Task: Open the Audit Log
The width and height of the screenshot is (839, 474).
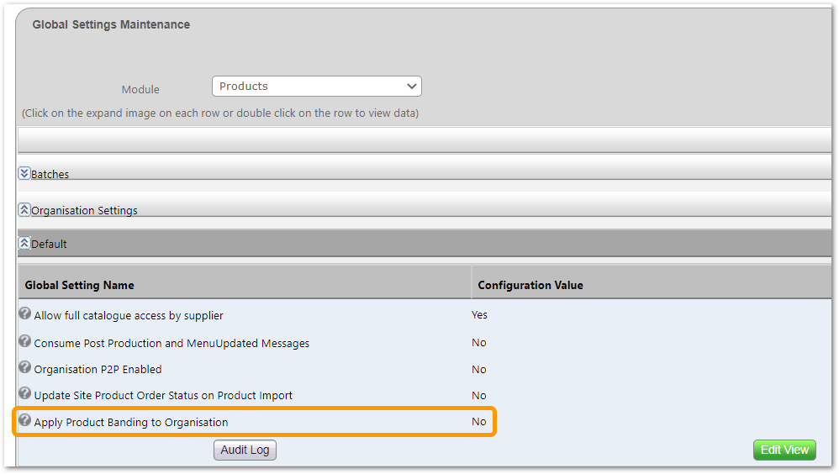Action: [x=245, y=450]
